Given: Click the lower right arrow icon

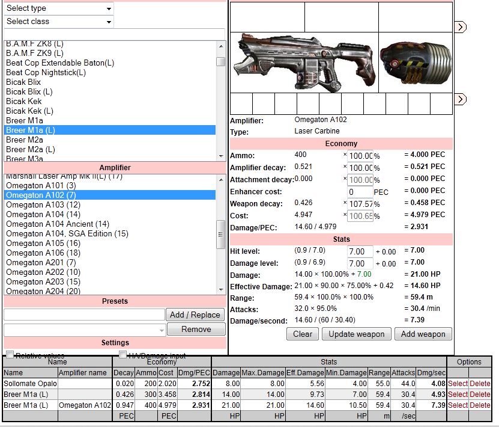Looking at the screenshot, I should coord(461,99).
